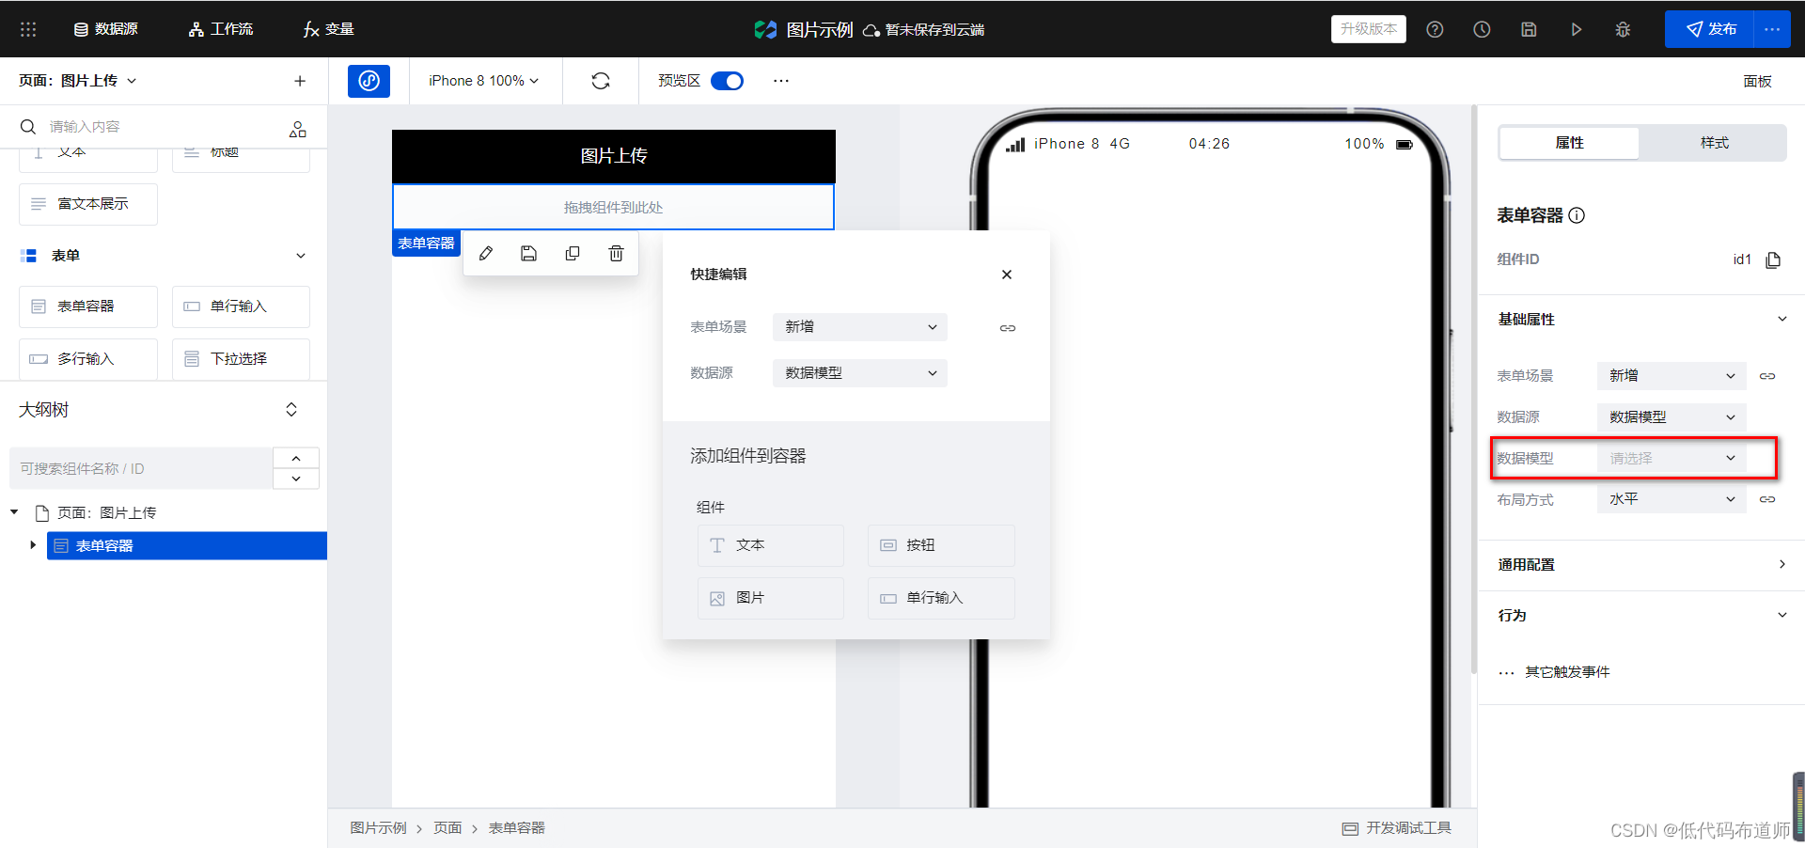Open the app grid menu icon
This screenshot has width=1805, height=848.
coord(28,29)
